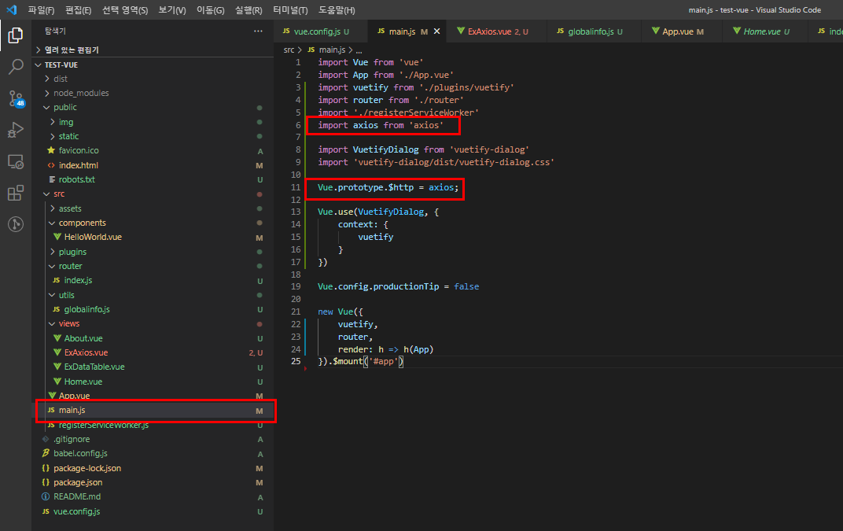Click the .gitignore file icon
Image resolution: width=843 pixels, height=531 pixels.
point(46,439)
